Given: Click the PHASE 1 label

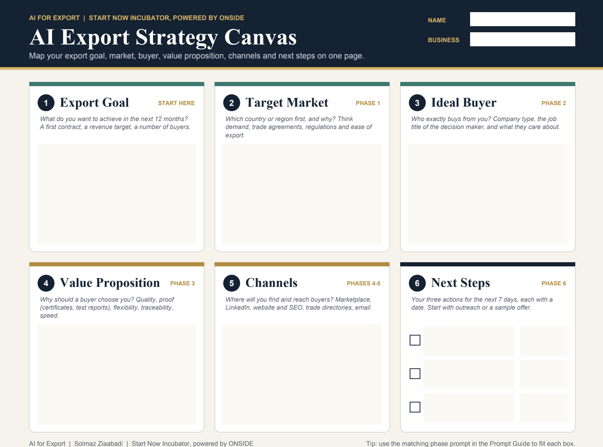Looking at the screenshot, I should (x=368, y=103).
